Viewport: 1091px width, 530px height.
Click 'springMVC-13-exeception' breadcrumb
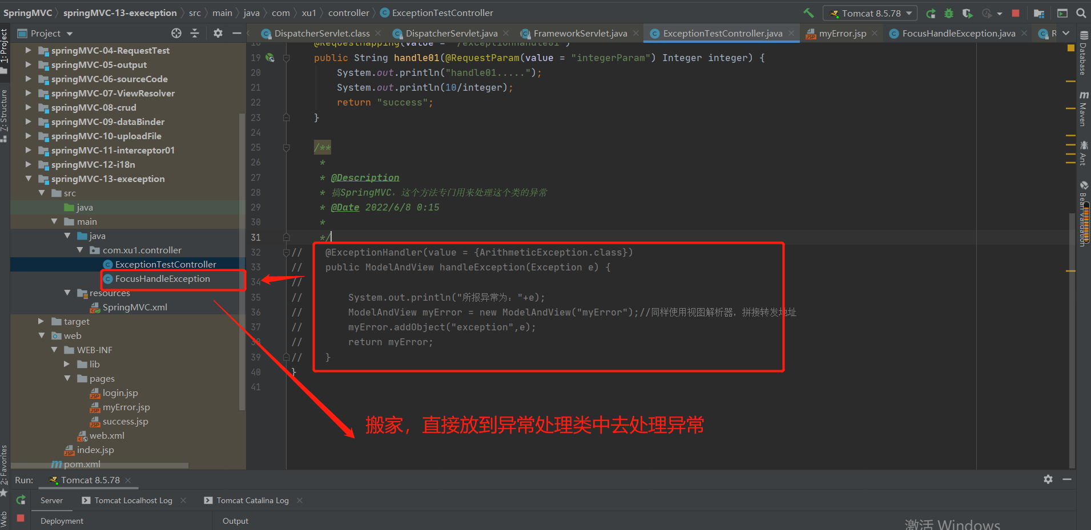[120, 13]
